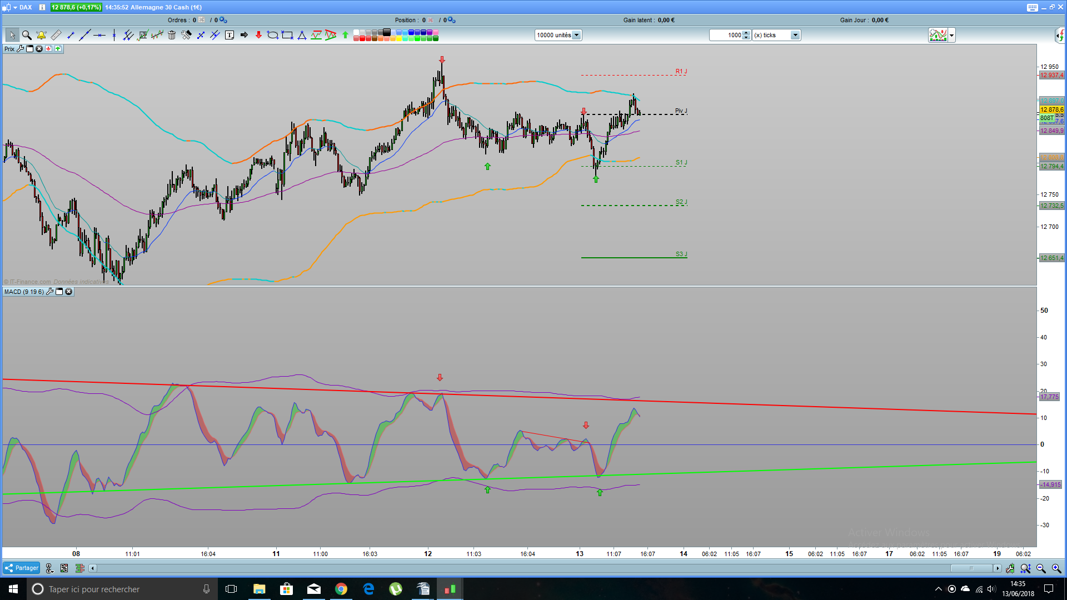Select the trash delete-objects tool
Viewport: 1067px width, 600px height.
tap(172, 35)
